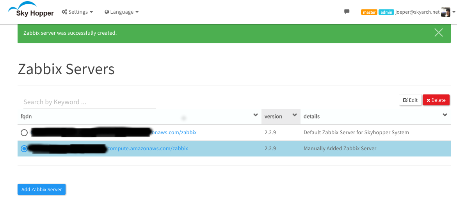Sort by the fqdn column chevron
This screenshot has width=457, height=208.
point(256,115)
